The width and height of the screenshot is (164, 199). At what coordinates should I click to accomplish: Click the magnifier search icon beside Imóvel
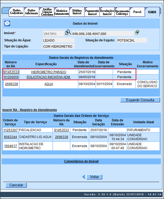click(x=68, y=32)
